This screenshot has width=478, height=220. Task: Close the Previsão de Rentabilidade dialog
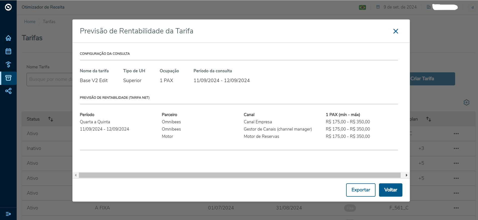396,31
